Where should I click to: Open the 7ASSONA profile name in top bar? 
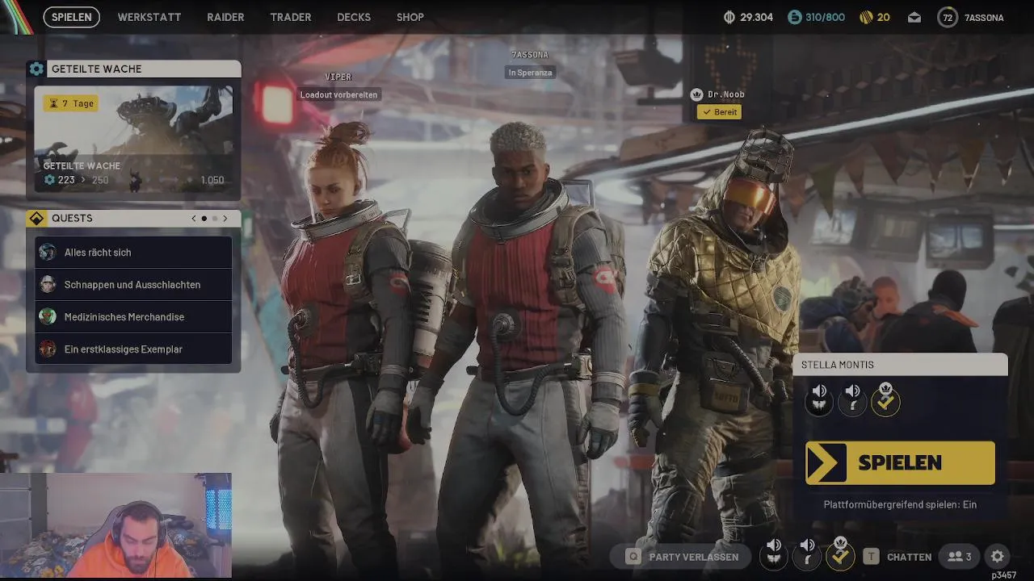pos(983,17)
